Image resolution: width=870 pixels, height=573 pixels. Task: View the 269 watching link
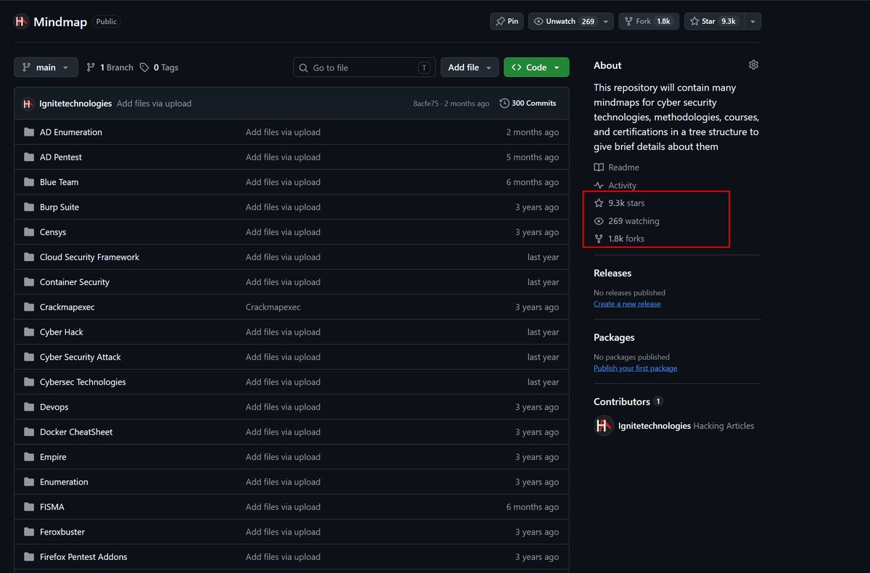(x=627, y=220)
